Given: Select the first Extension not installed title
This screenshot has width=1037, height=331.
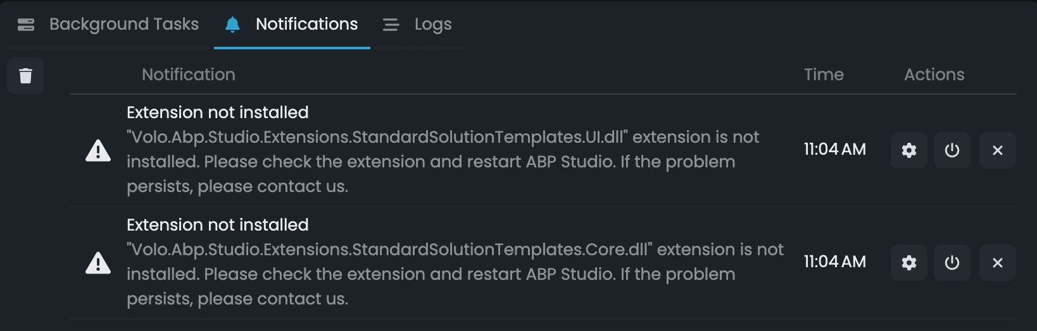Looking at the screenshot, I should (217, 112).
